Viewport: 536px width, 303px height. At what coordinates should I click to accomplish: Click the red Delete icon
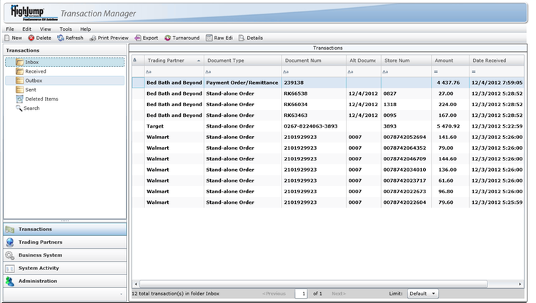point(31,38)
